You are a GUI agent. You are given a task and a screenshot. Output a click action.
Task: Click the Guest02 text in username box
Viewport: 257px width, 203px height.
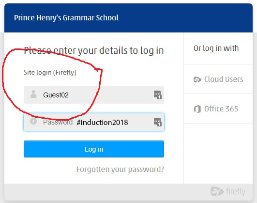coord(56,95)
